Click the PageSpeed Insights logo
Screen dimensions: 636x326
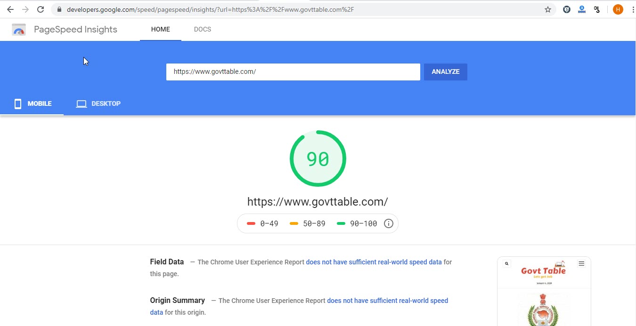18,29
